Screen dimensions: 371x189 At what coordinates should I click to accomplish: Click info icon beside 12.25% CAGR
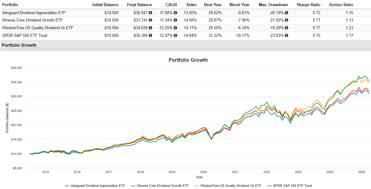click(175, 28)
